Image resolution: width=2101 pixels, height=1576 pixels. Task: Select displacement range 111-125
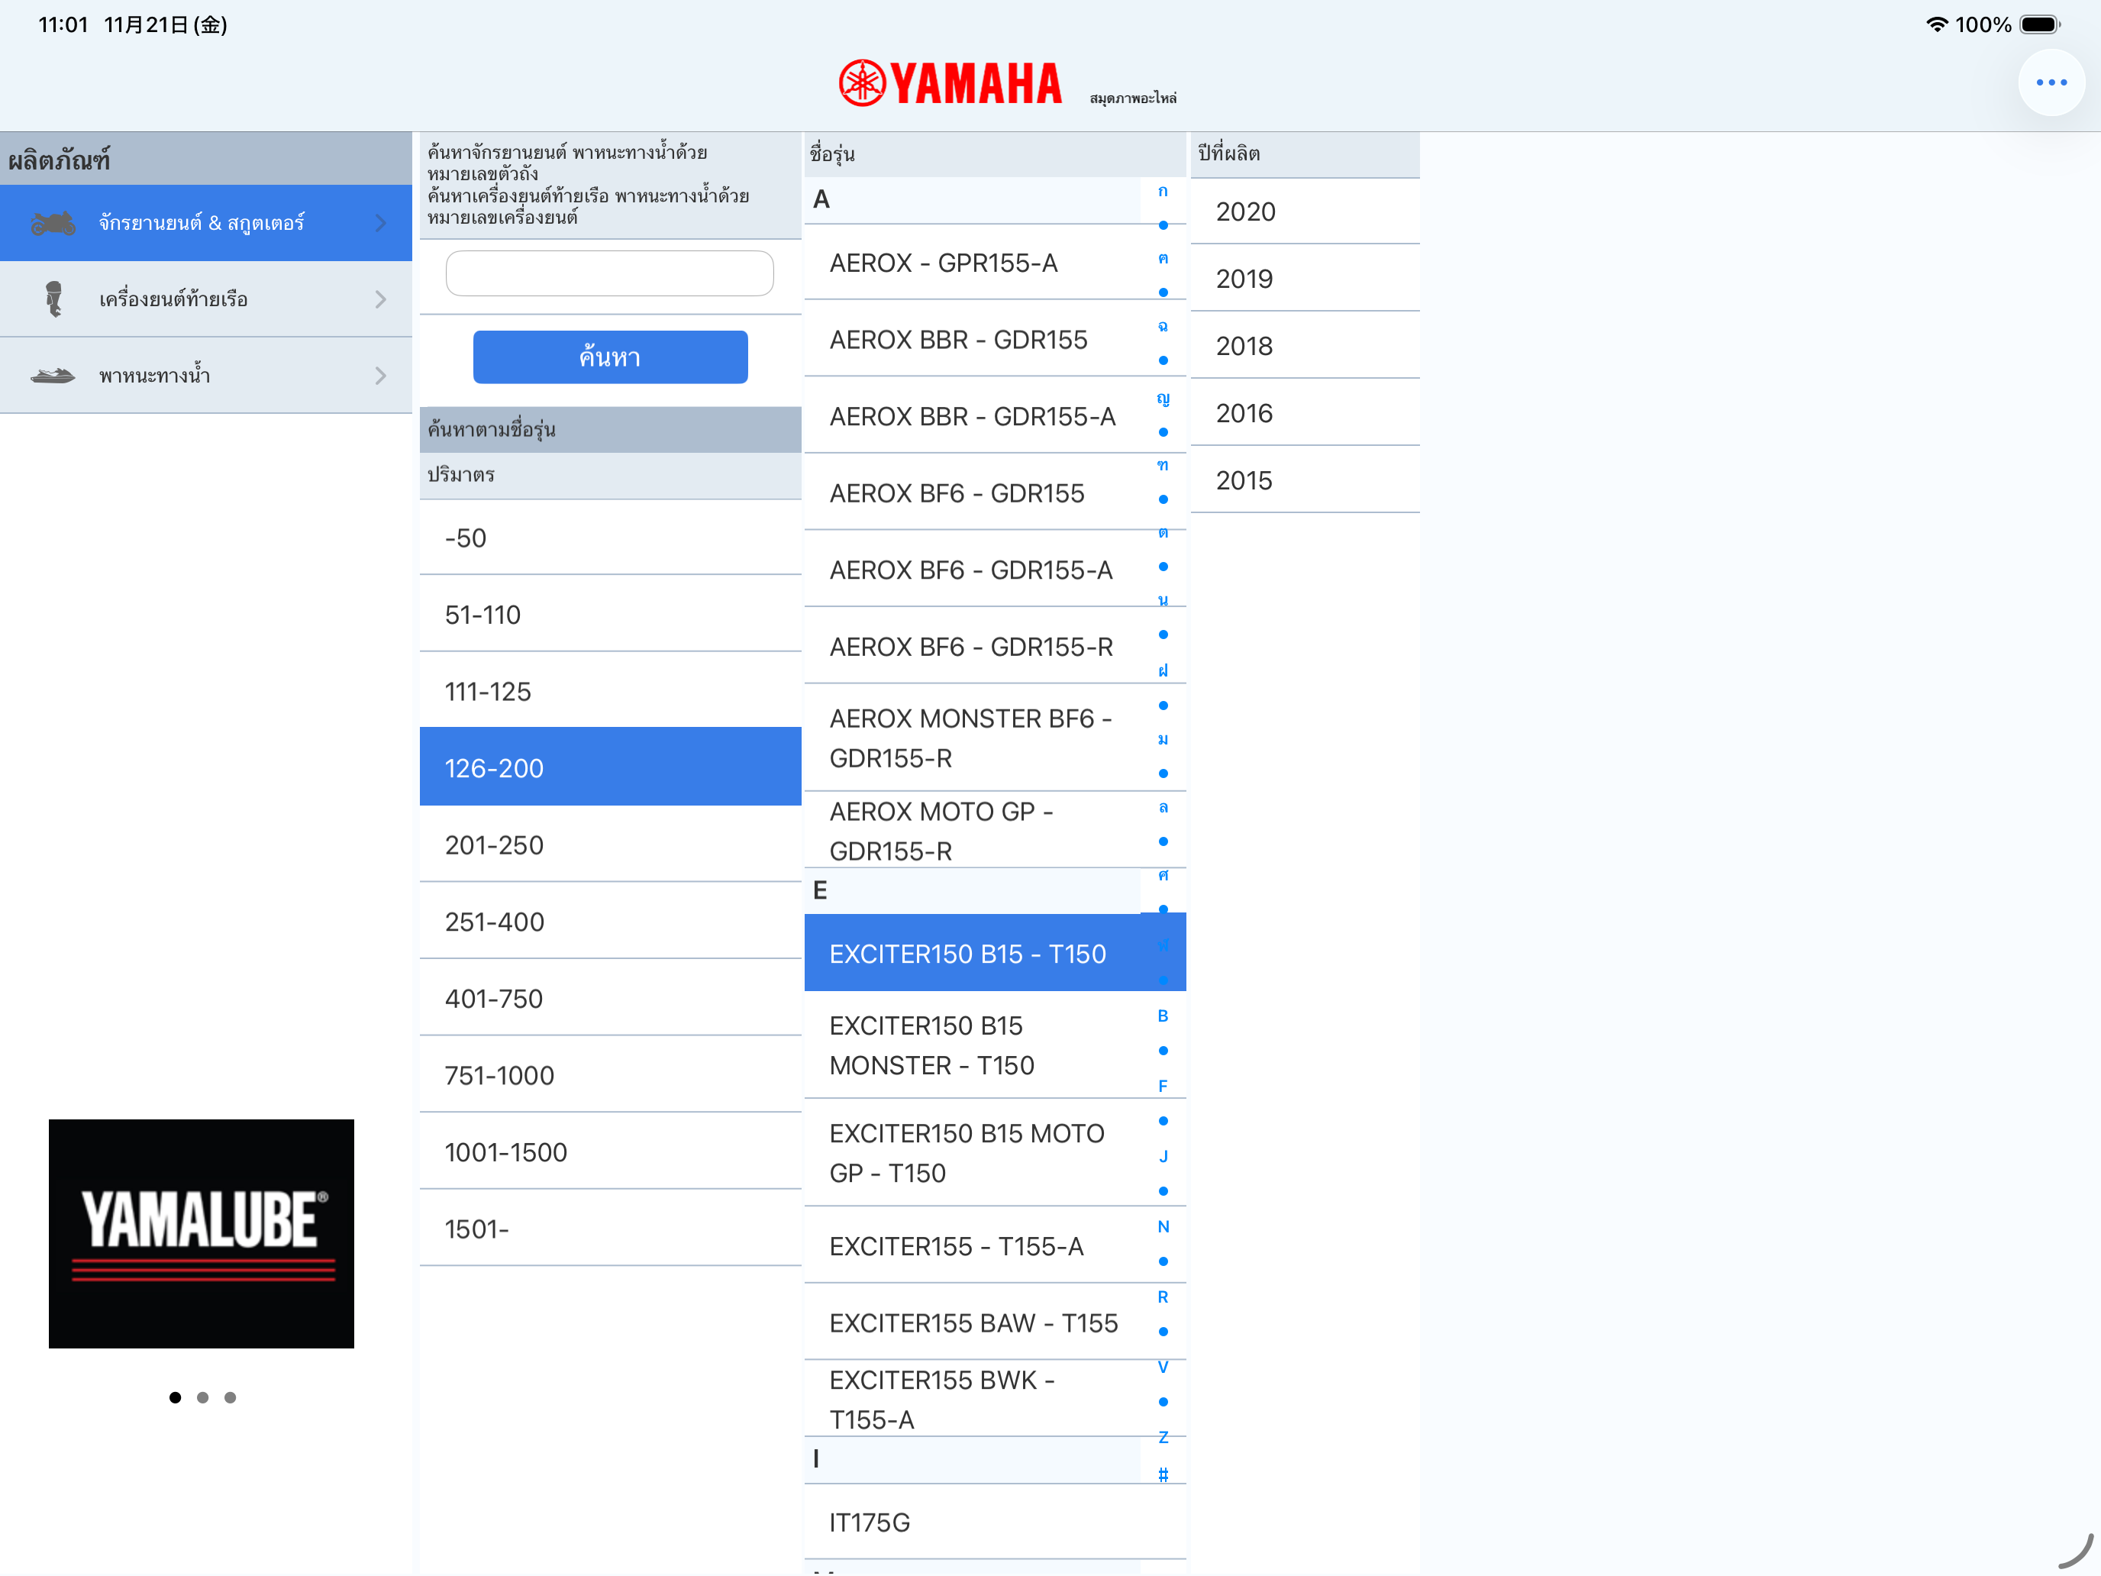(611, 692)
